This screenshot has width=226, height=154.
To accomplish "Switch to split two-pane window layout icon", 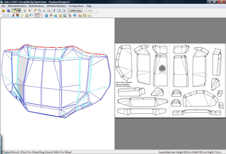I will tap(59, 10).
